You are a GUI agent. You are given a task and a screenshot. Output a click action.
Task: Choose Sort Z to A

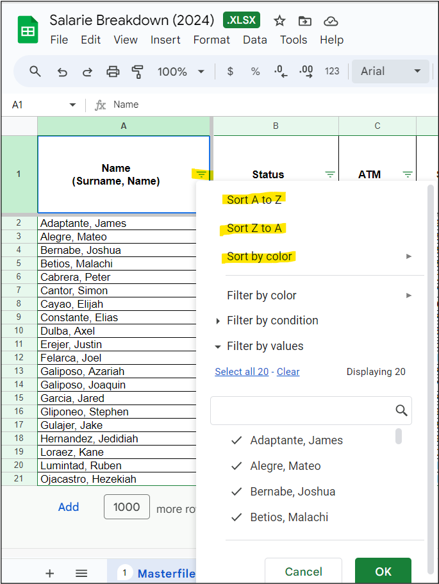click(x=254, y=228)
